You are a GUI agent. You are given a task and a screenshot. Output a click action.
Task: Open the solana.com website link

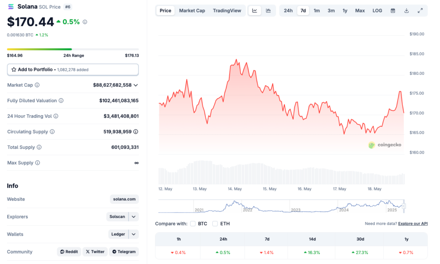coord(125,199)
